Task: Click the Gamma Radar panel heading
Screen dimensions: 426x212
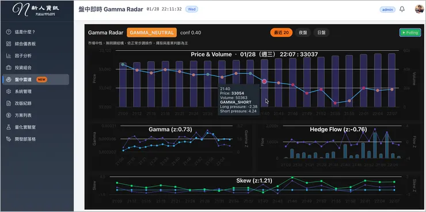Action: 105,33
